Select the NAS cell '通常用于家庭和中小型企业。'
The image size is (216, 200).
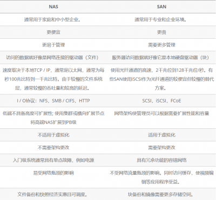(x=53, y=19)
